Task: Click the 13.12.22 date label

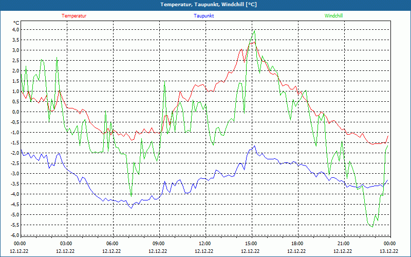Action: click(x=389, y=251)
